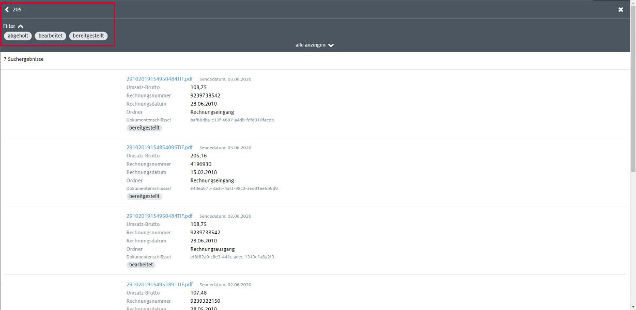Viewport: 636px width, 310px height.
Task: Click the scroll-up arrow of the scrollbar
Action: click(632, 3)
